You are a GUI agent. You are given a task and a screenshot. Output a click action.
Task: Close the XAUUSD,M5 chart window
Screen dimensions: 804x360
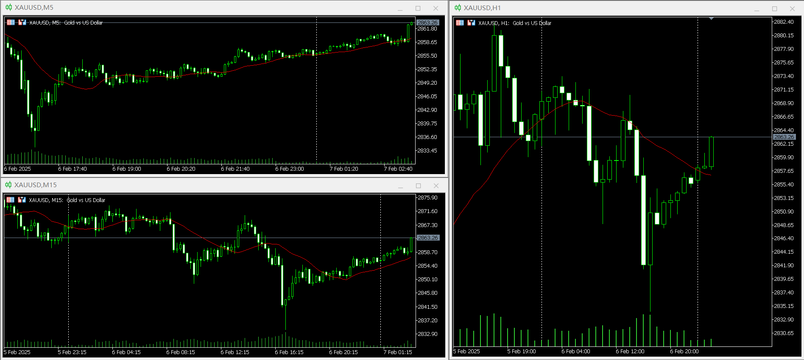point(435,8)
